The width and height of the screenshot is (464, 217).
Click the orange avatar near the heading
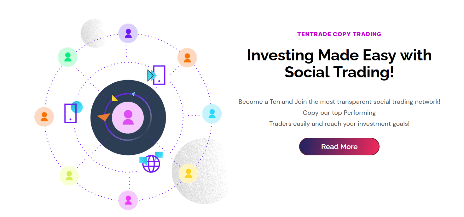187,58
